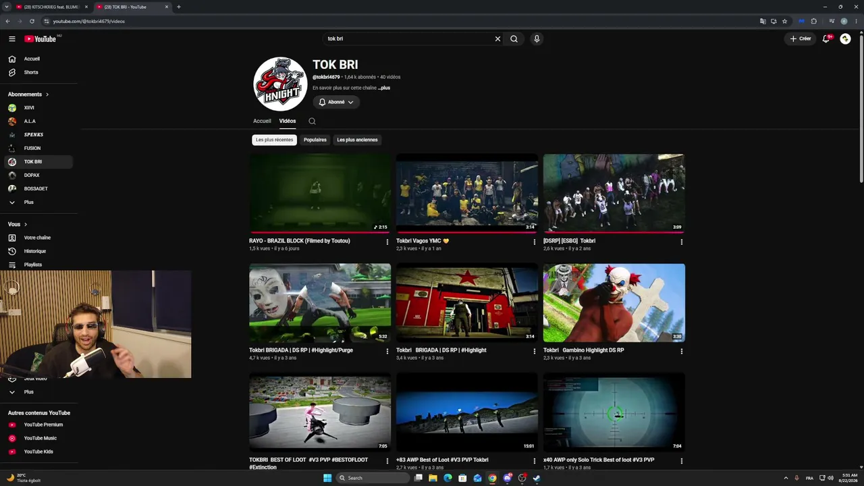Open the Windows Start menu

coord(327,478)
